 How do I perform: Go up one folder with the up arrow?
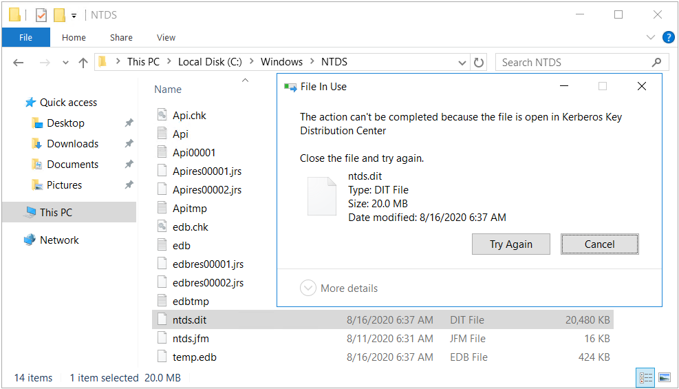coord(83,63)
